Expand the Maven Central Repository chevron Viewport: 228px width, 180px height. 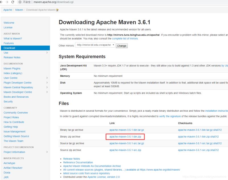(x=47, y=87)
